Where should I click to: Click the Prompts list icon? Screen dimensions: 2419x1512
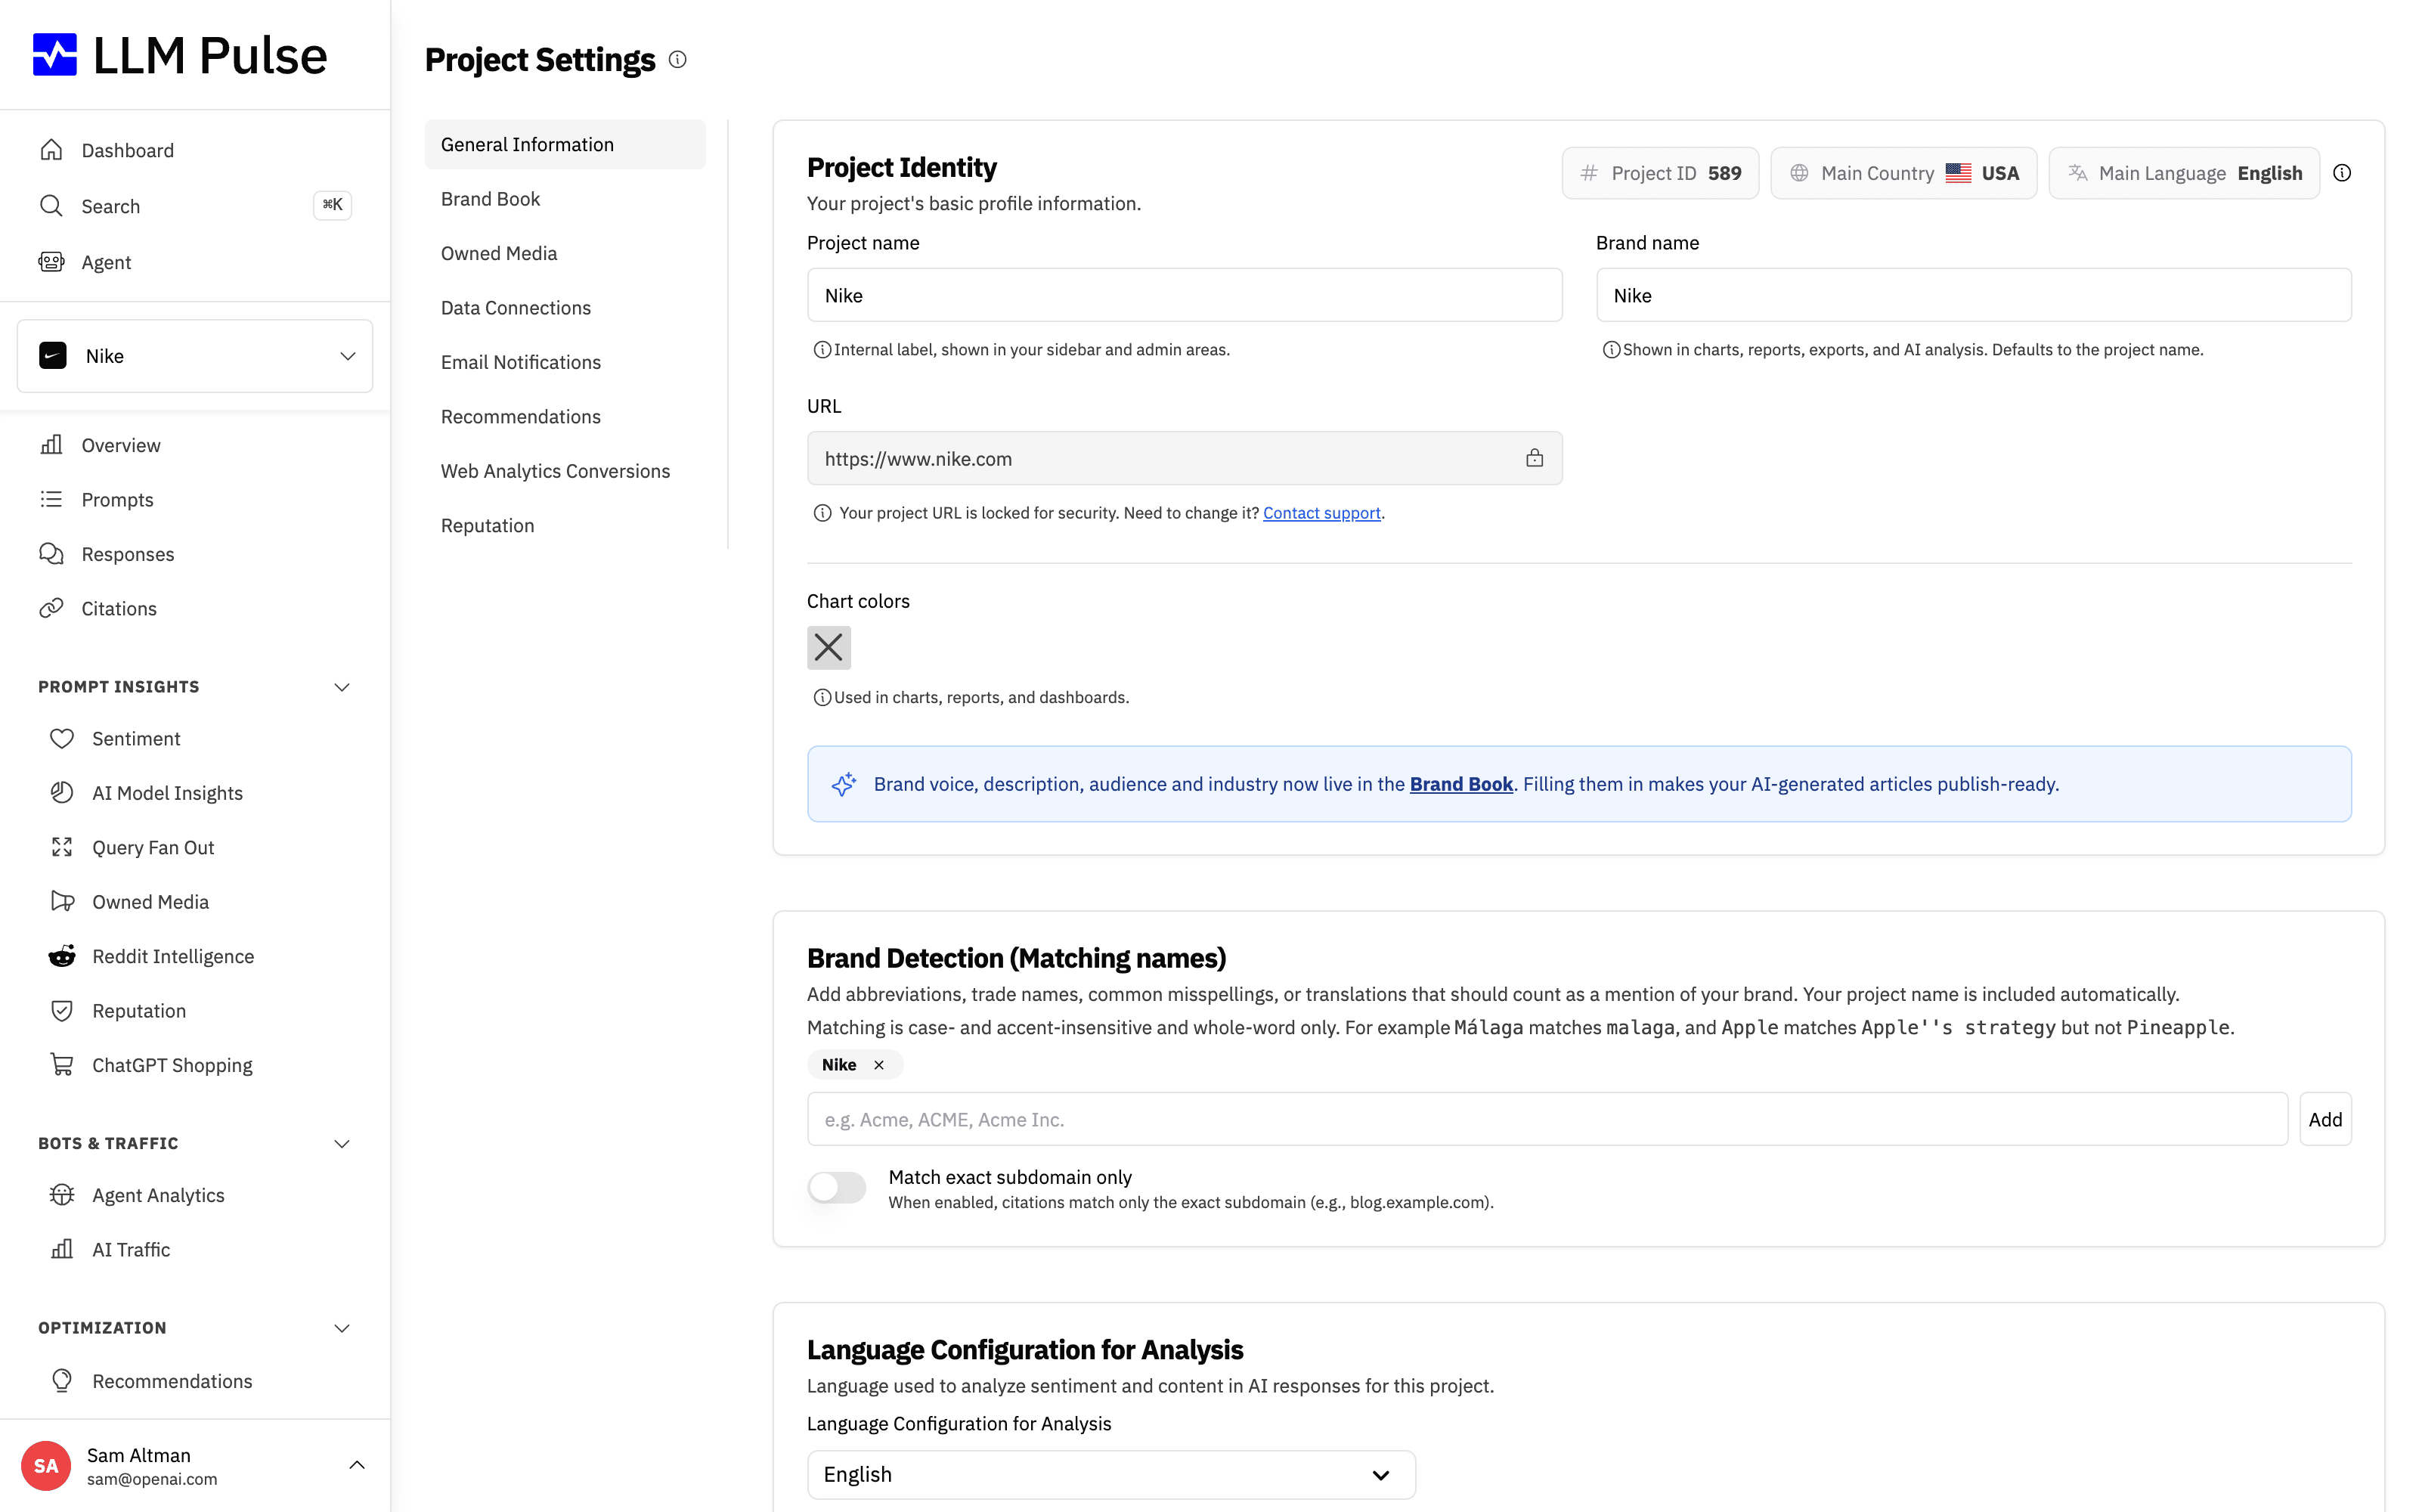point(51,499)
